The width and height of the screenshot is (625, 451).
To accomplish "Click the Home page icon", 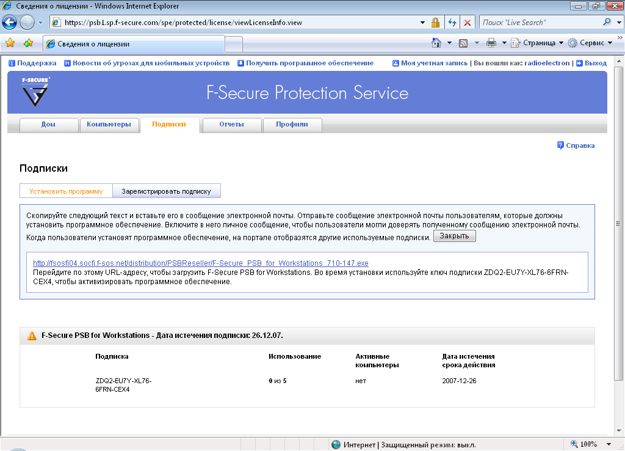I will pyautogui.click(x=436, y=43).
